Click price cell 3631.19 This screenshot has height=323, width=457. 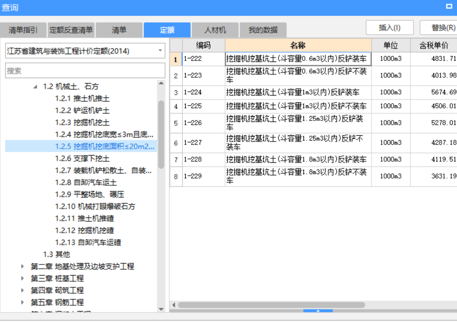tap(433, 177)
